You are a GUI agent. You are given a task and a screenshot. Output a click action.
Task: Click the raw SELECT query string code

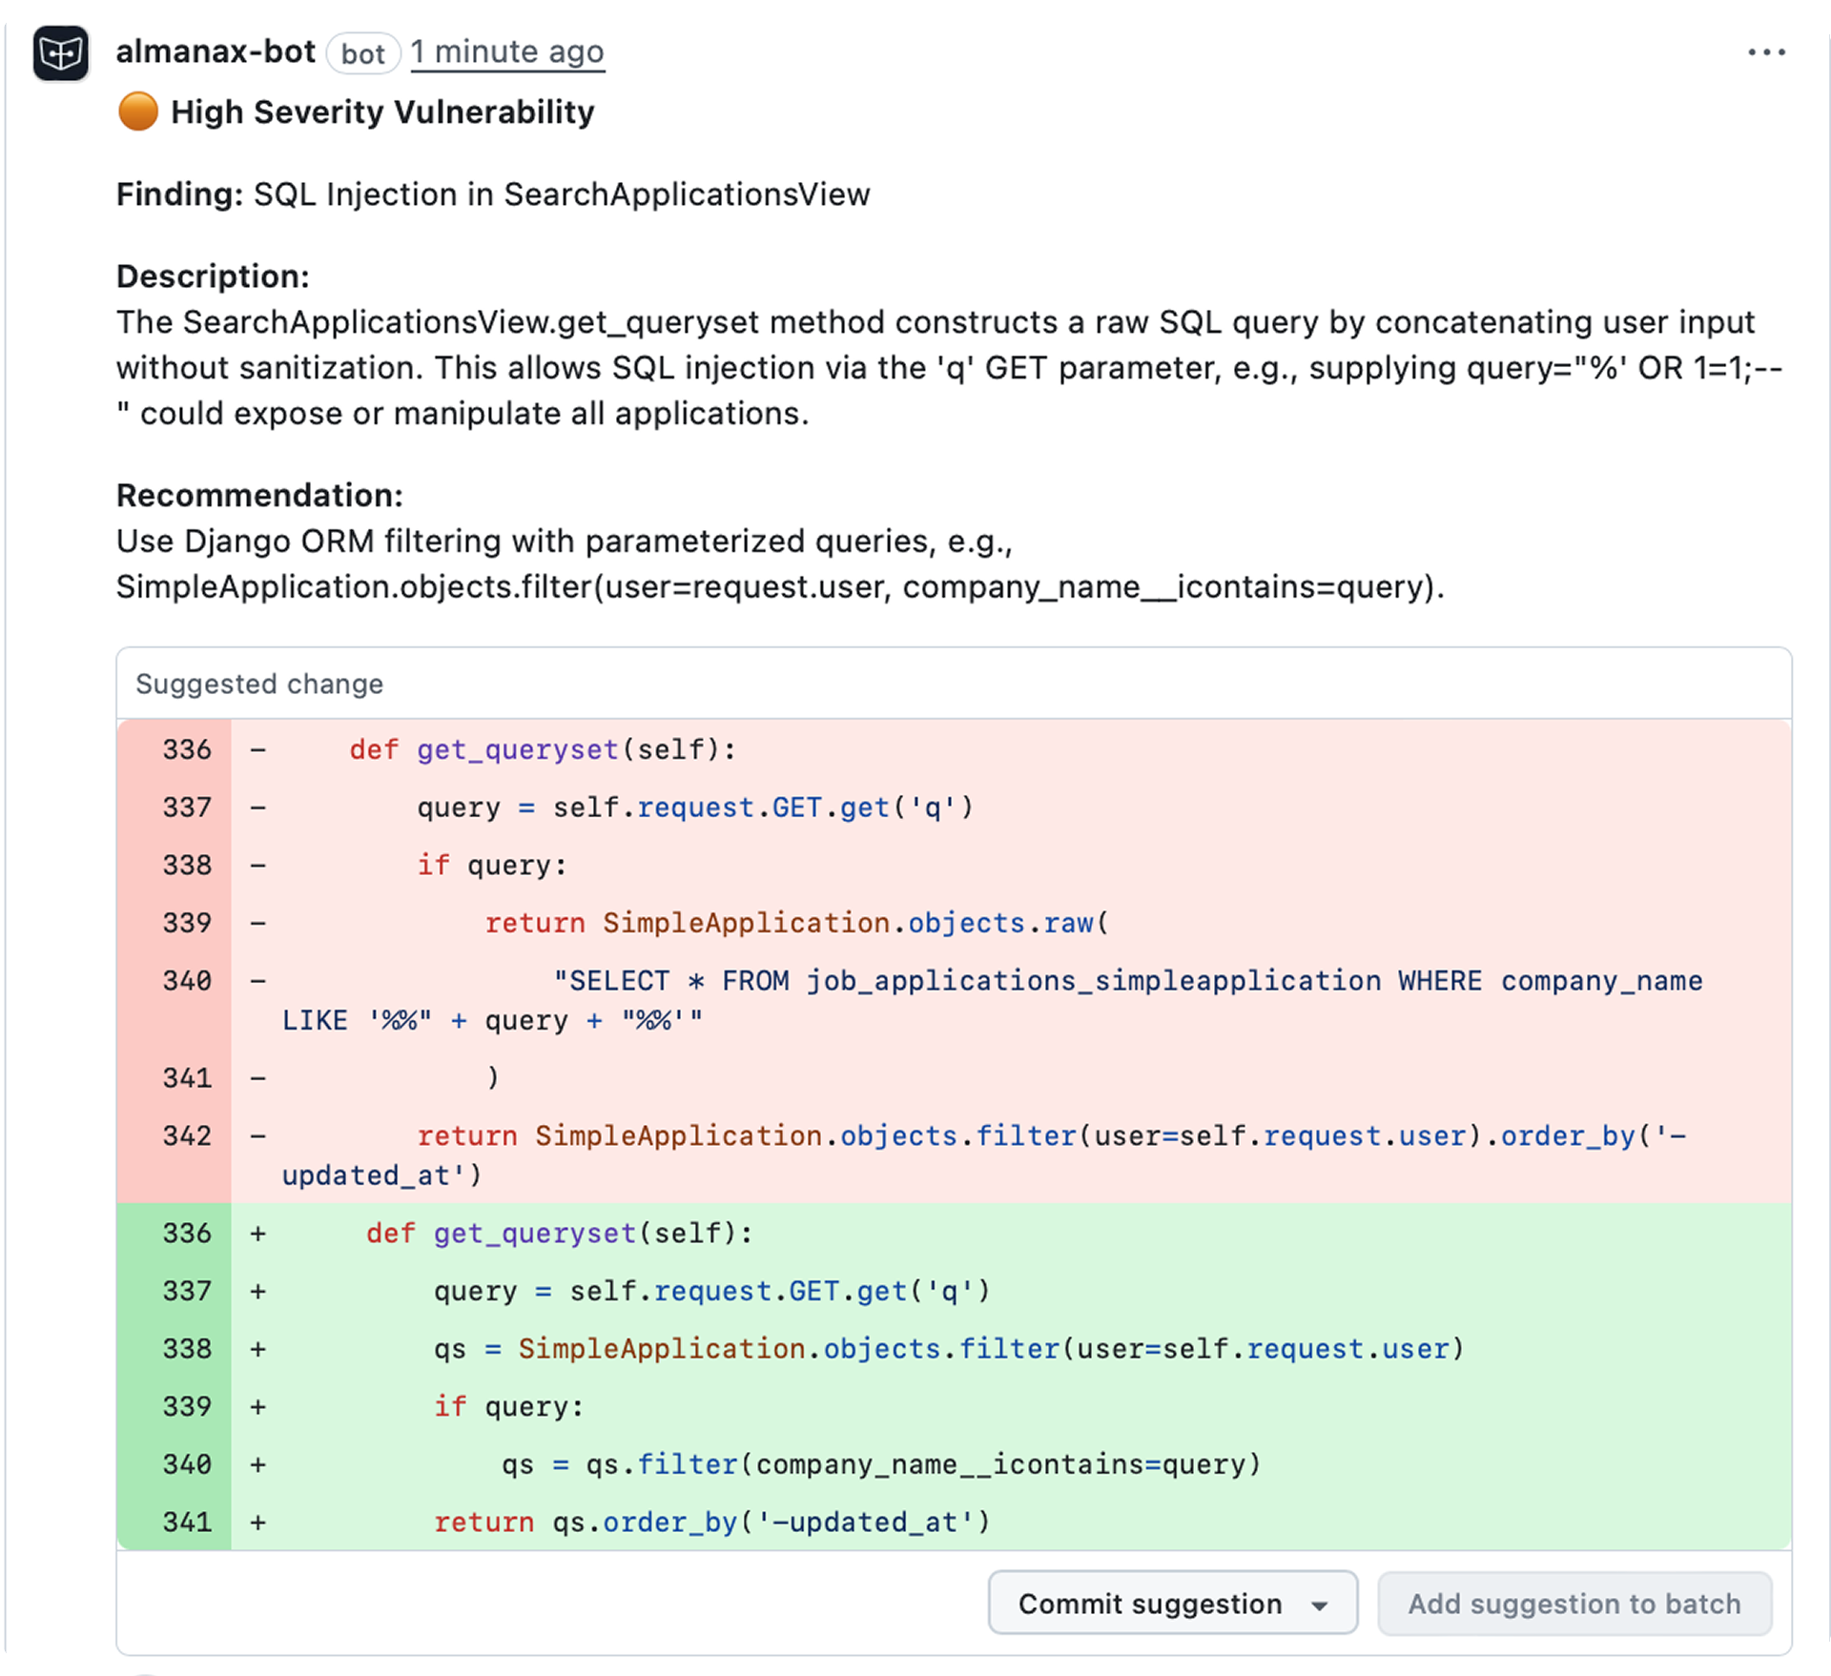tap(1125, 981)
